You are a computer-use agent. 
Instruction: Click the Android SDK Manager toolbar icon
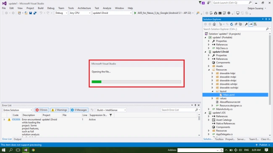(x=215, y=13)
